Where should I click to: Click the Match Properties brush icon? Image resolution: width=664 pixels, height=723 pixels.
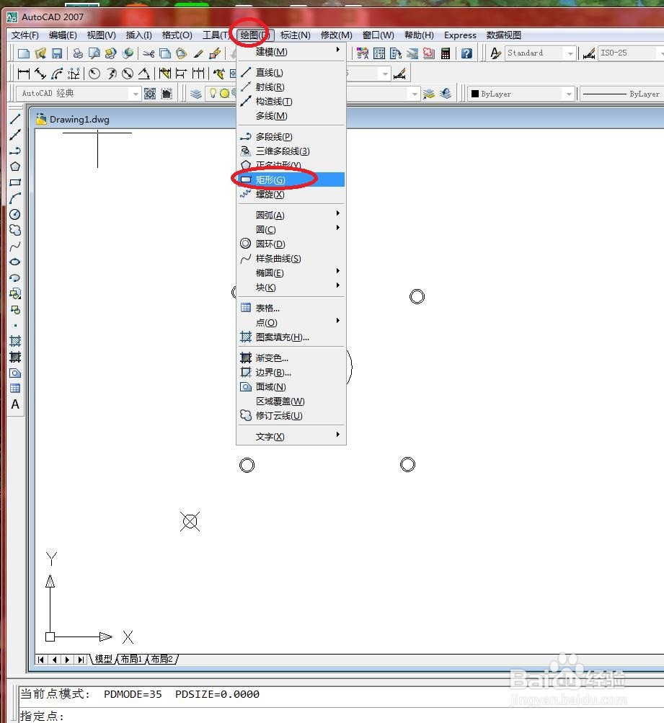pyautogui.click(x=198, y=53)
